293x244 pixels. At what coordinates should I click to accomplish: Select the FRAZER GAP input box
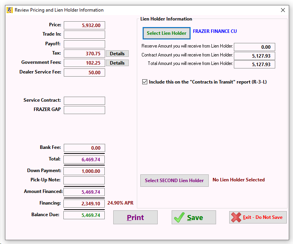point(84,110)
